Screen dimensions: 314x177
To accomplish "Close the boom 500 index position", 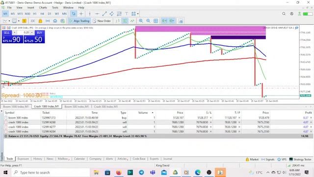I will point(311,118).
